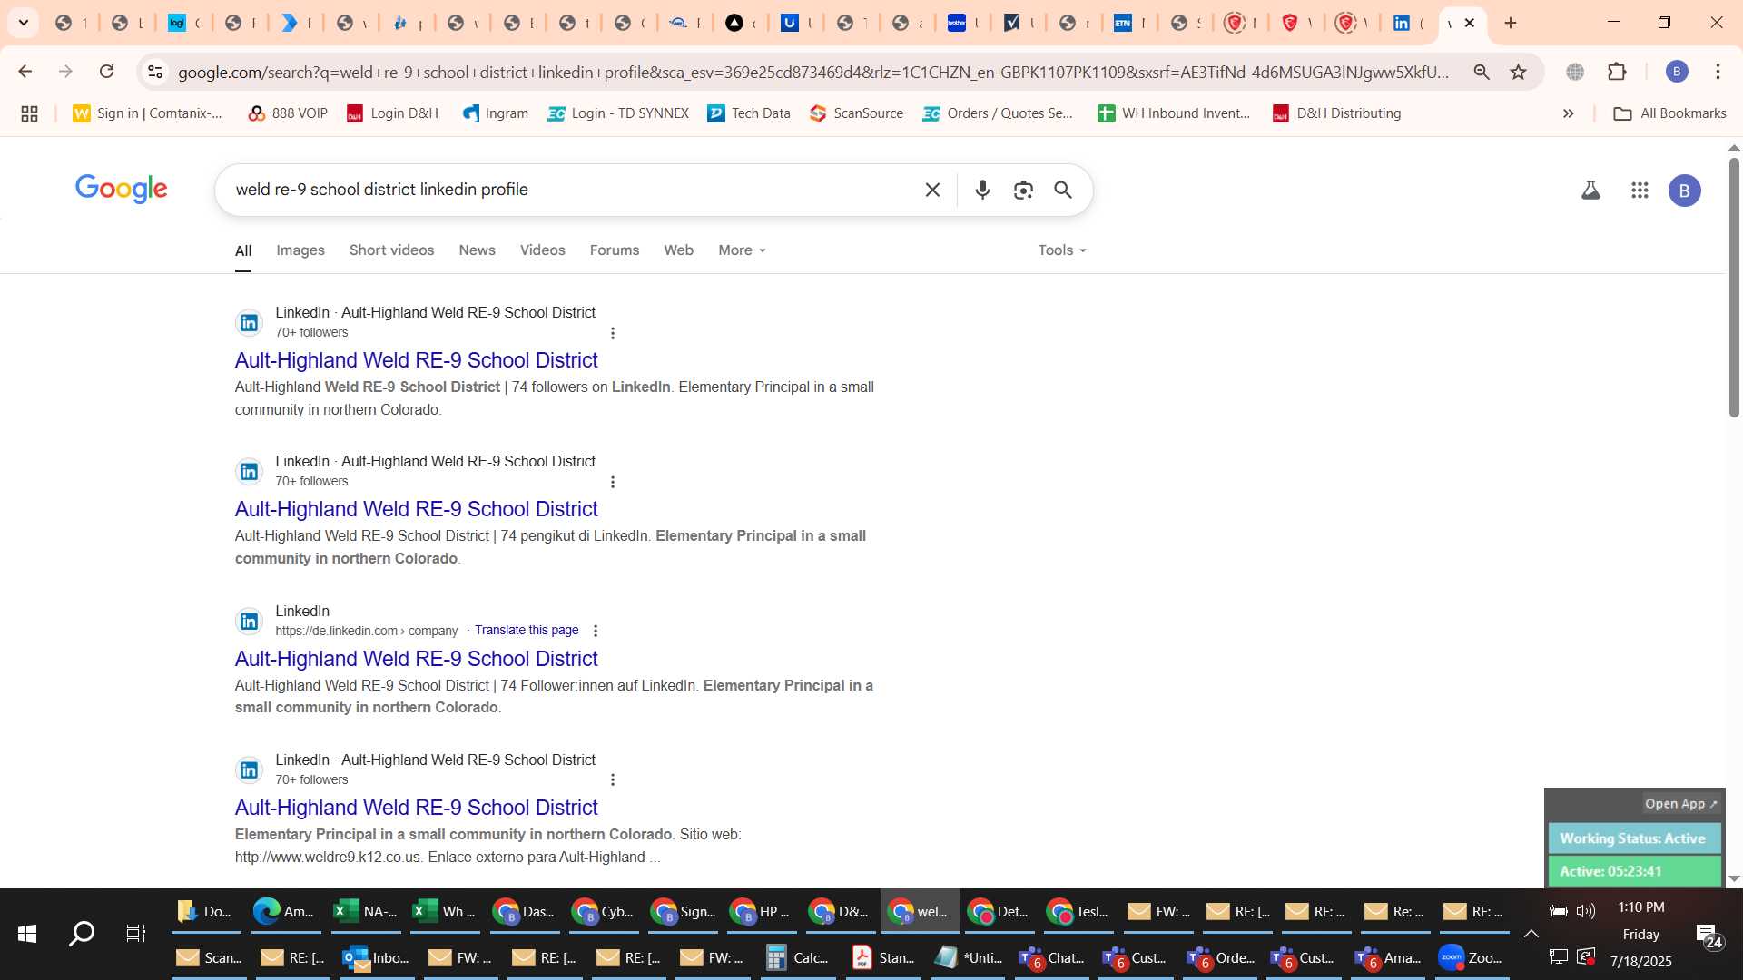The width and height of the screenshot is (1743, 980).
Task: Open Windows taskbar search
Action: click(82, 934)
